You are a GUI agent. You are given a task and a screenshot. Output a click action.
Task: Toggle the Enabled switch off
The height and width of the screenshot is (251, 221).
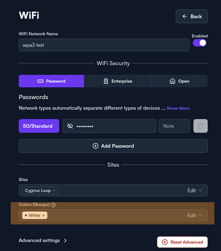(199, 43)
